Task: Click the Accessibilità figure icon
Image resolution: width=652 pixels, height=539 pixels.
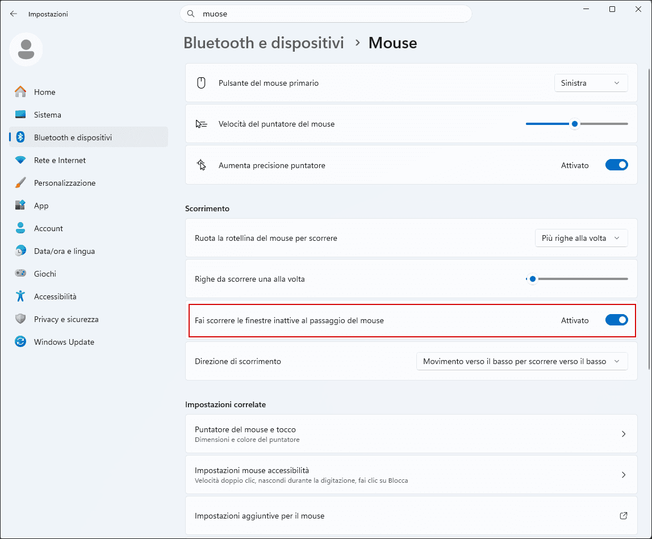Action: coord(20,296)
